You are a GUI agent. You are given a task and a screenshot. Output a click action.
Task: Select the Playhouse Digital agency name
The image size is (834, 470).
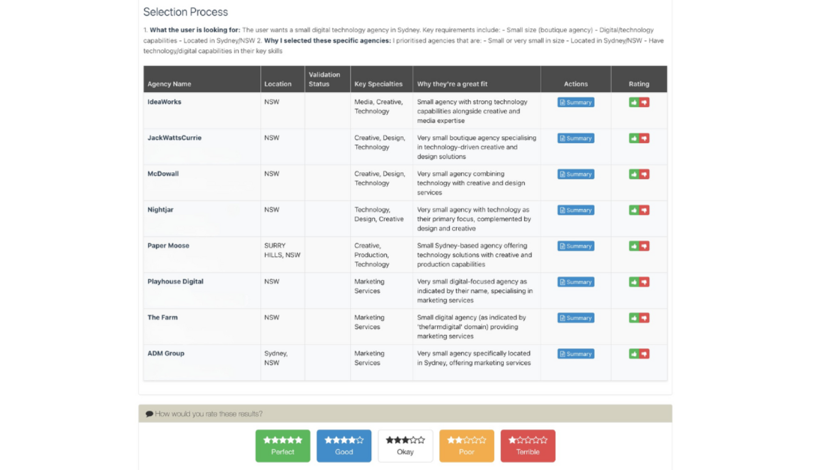[x=175, y=281]
